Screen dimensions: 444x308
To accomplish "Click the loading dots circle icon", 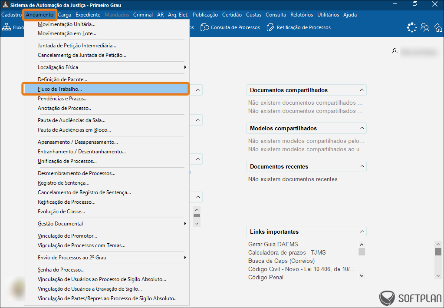I will [x=412, y=27].
